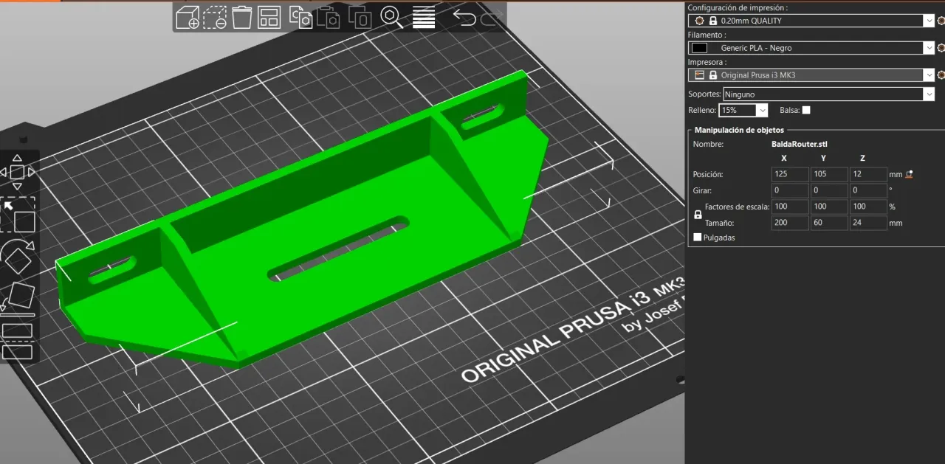Click the Arrange objects toolbar icon

tap(269, 17)
